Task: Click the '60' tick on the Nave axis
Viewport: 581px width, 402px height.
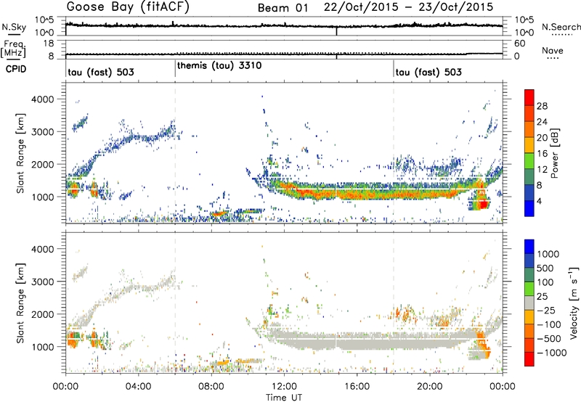Action: pos(519,44)
